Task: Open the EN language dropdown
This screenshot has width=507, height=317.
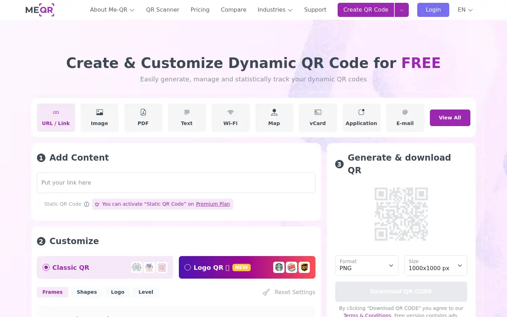Action: pos(465,10)
